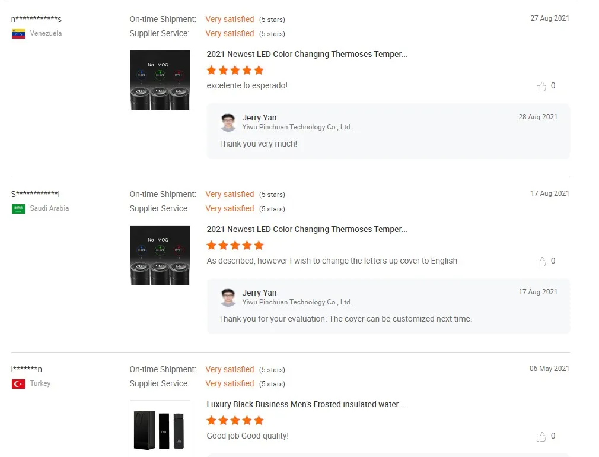Click reviewer name S************i
Screen dimensions: 599x457
36,194
